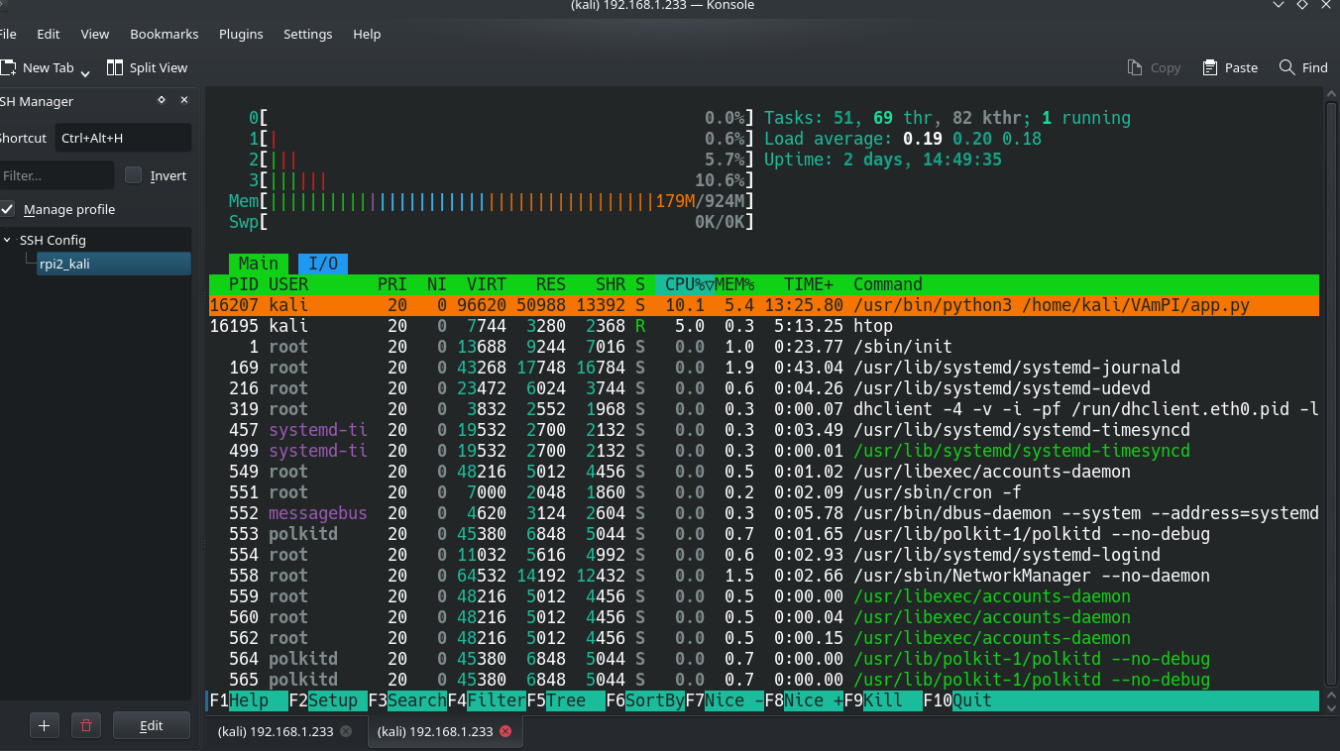Screen dimensions: 1340x751
Task: Click the Split View toolbar button
Action: point(146,68)
